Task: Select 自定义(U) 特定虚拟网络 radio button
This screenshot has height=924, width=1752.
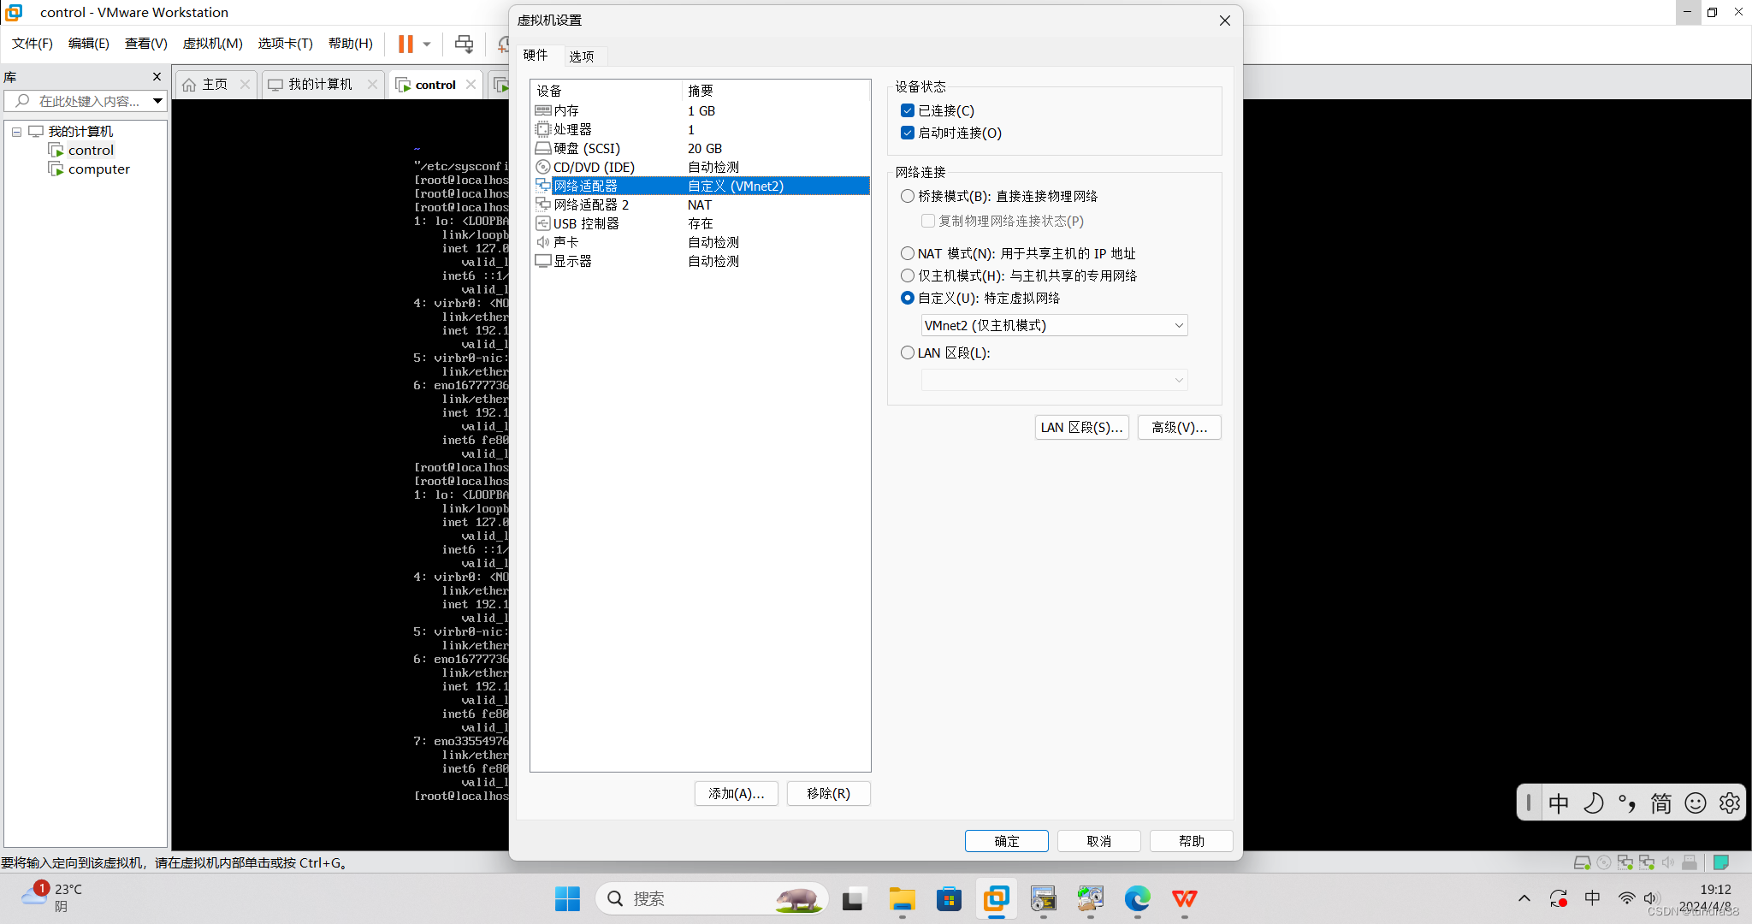Action: (x=908, y=298)
